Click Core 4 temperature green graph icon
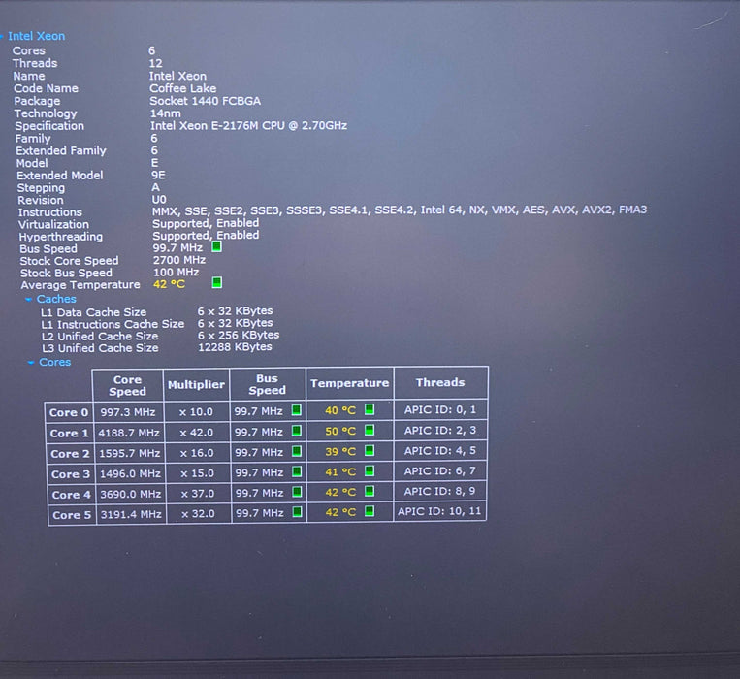 [x=370, y=491]
